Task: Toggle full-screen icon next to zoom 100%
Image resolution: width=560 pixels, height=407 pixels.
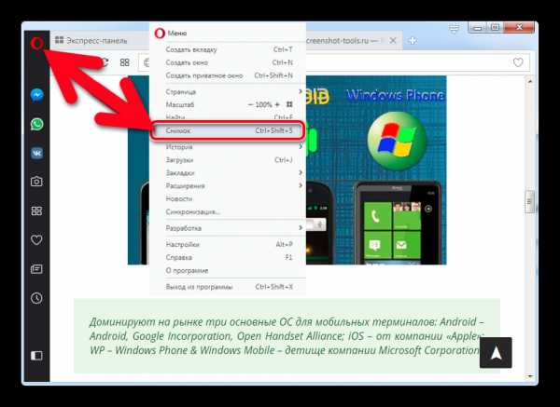Action: (289, 104)
